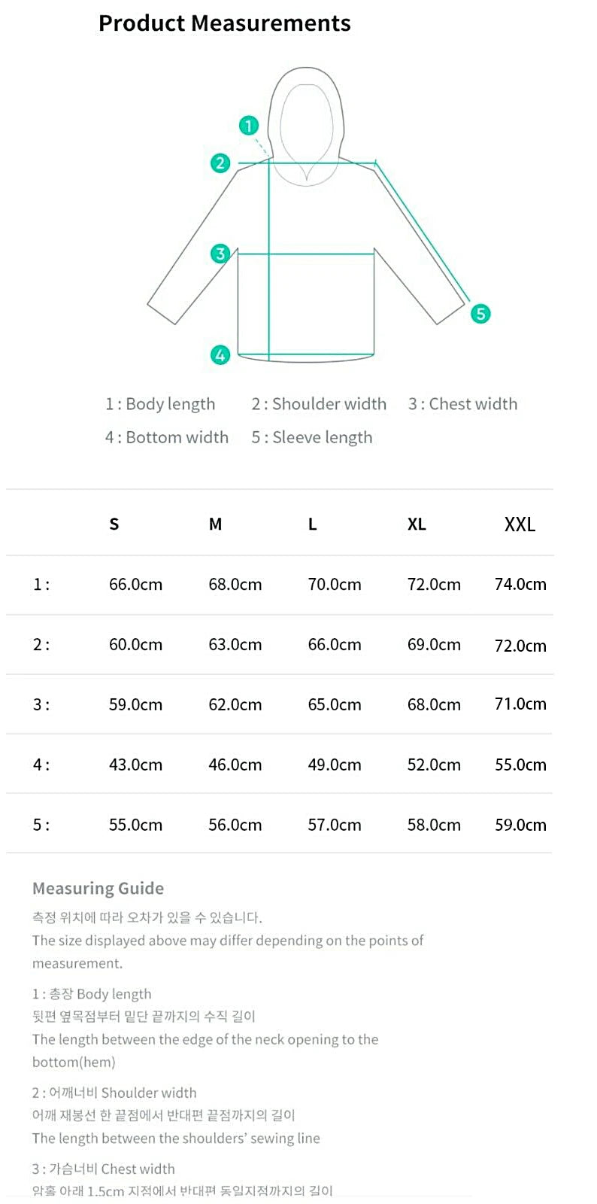
Task: Select the green number 5 sleeve marker
Action: click(x=480, y=313)
